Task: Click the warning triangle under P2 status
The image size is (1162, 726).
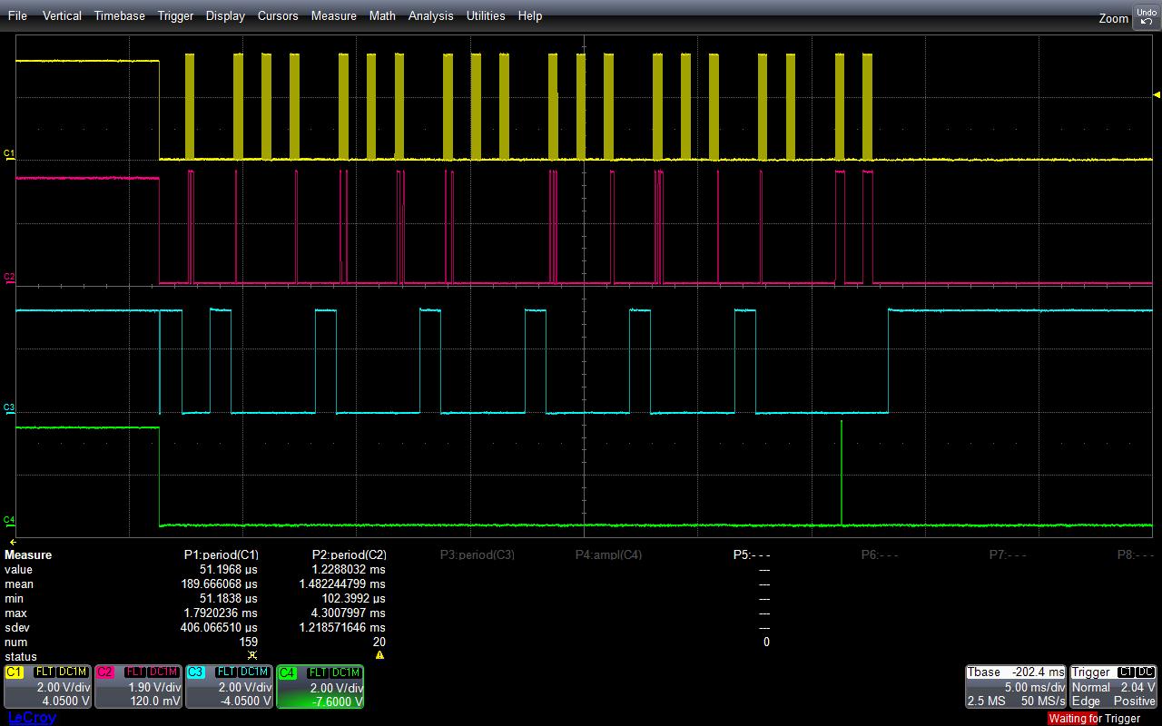Action: (x=381, y=656)
